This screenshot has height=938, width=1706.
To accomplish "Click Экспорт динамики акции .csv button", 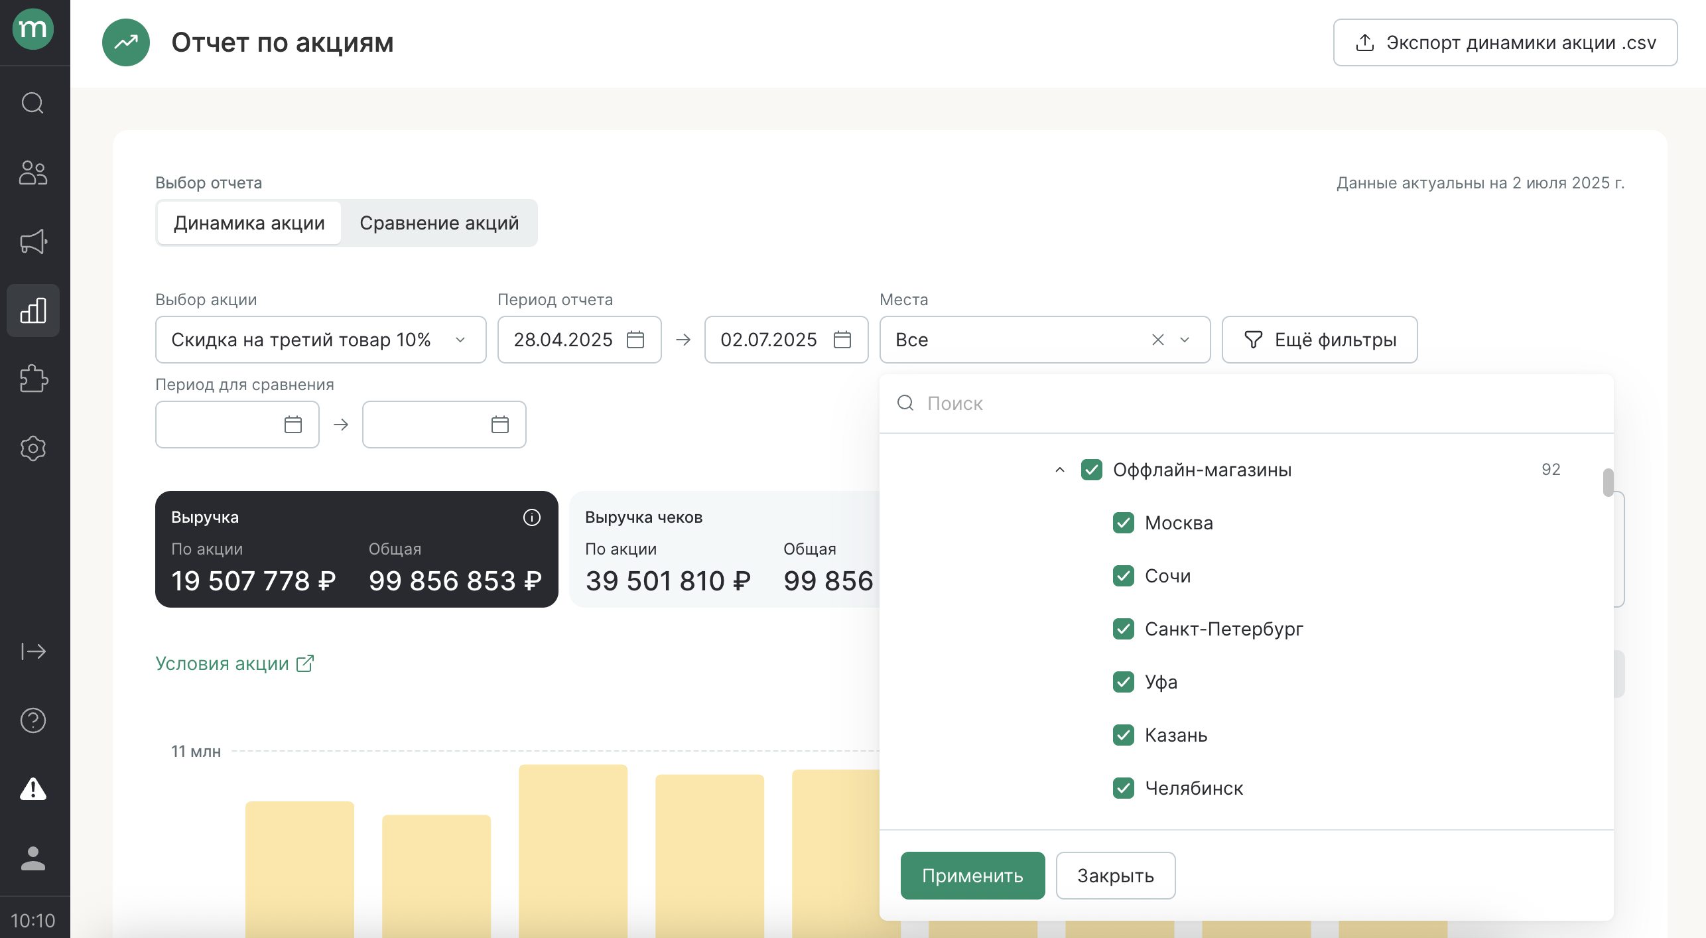I will tap(1506, 42).
